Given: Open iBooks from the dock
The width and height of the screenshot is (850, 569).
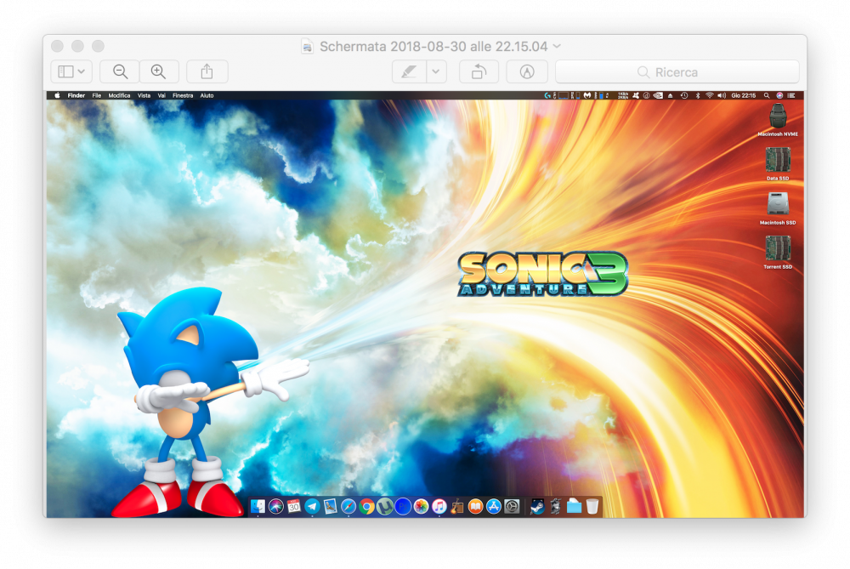Looking at the screenshot, I should click(475, 507).
